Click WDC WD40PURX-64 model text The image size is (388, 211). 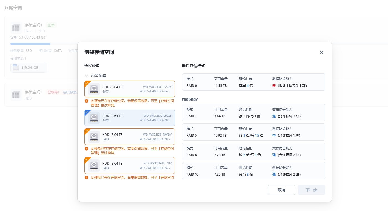click(155, 91)
